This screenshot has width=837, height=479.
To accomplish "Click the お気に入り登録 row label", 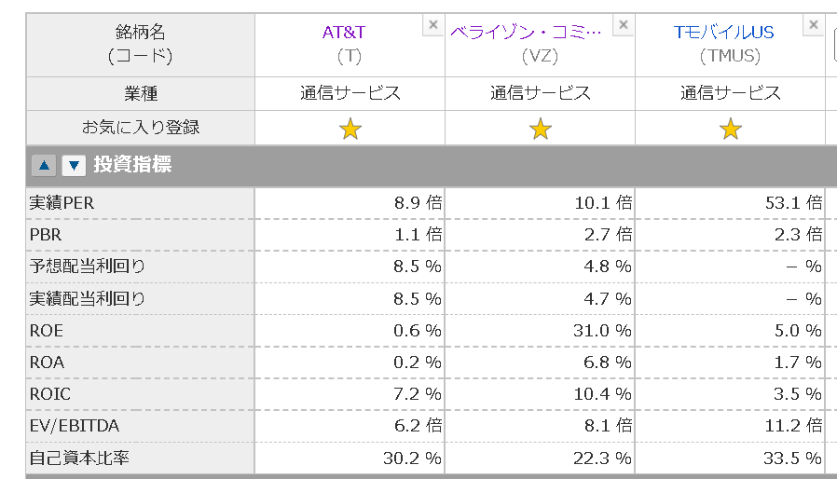I will (x=142, y=128).
